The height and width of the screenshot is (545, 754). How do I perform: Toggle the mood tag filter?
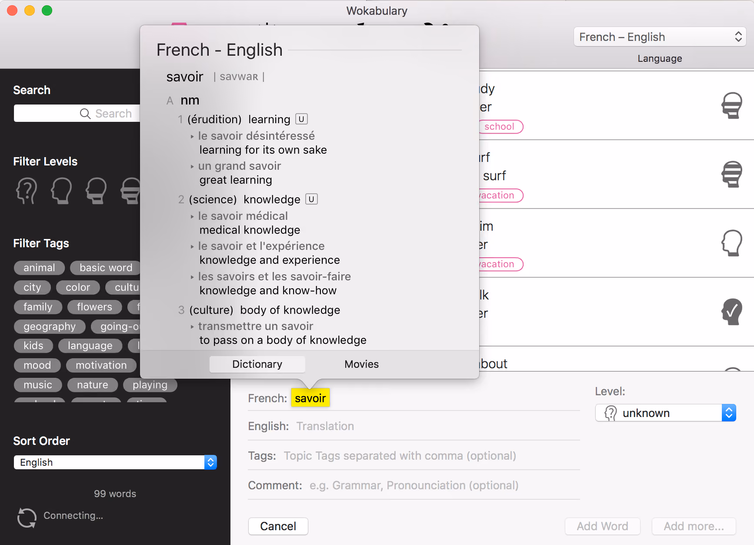coord(37,365)
